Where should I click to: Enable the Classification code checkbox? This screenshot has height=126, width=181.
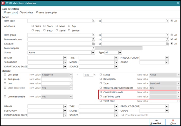click(x=101, y=92)
